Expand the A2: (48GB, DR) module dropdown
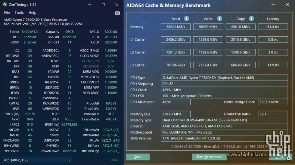This screenshot has width=295, height=165. coord(37,160)
